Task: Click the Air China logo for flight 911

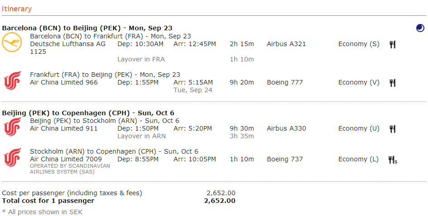Action: click(12, 127)
